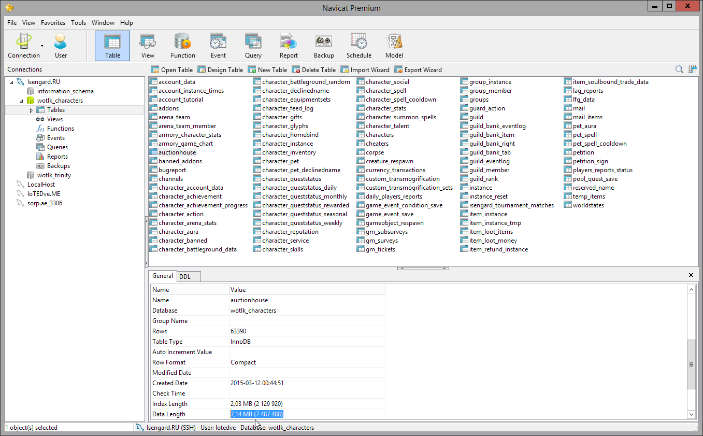703x436 pixels.
Task: Click the Design Table button
Action: point(220,69)
